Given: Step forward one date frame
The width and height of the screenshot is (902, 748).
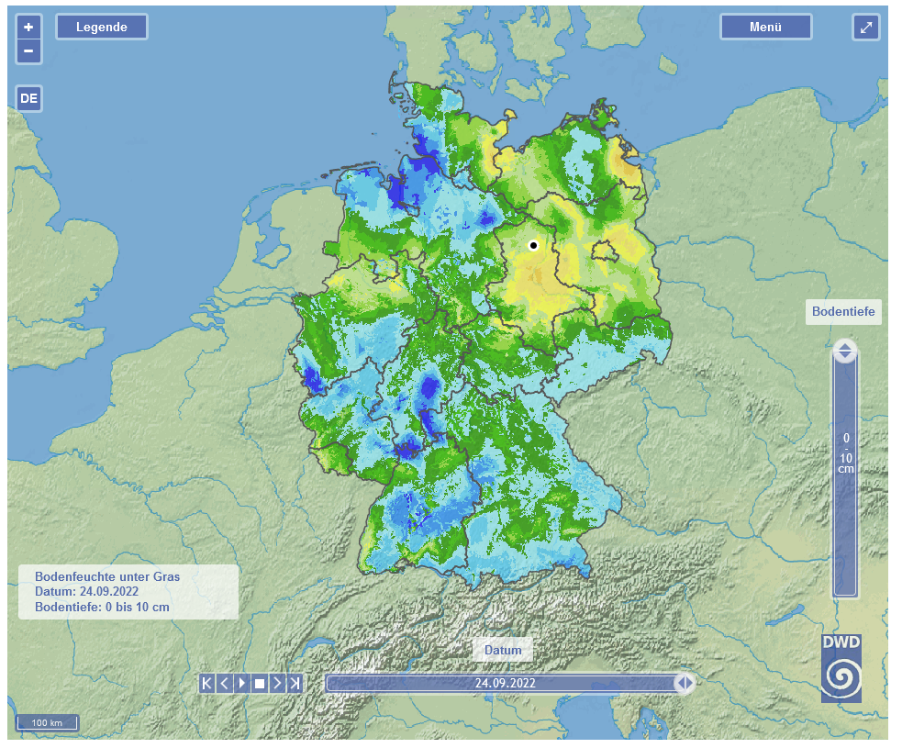Looking at the screenshot, I should (x=277, y=683).
